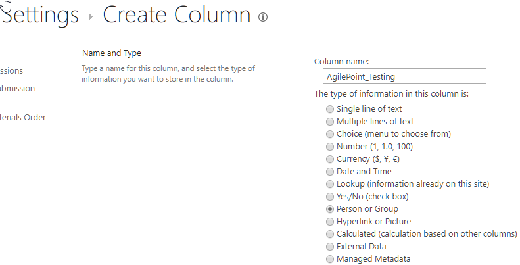Select the Calculated column type
Image resolution: width=520 pixels, height=265 pixels.
point(330,234)
